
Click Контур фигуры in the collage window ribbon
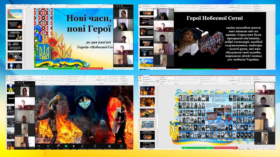pyautogui.click(x=246, y=80)
